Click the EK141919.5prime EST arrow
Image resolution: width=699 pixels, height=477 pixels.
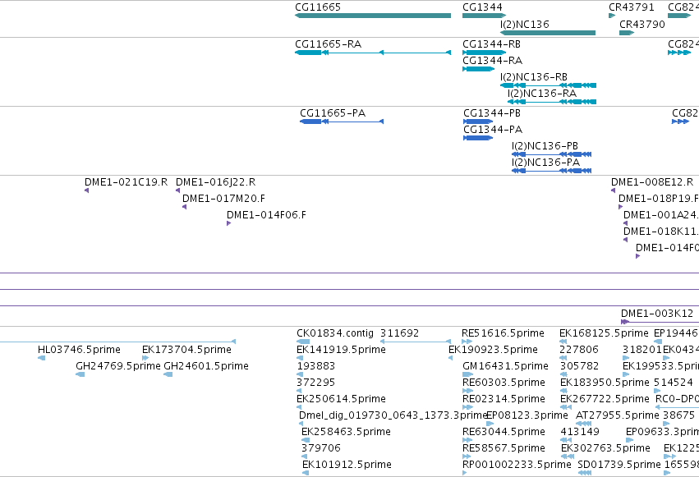click(300, 358)
